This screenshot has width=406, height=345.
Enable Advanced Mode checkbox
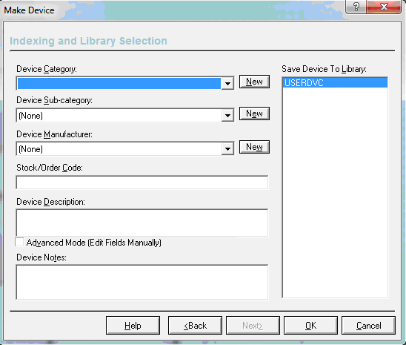[x=19, y=242]
